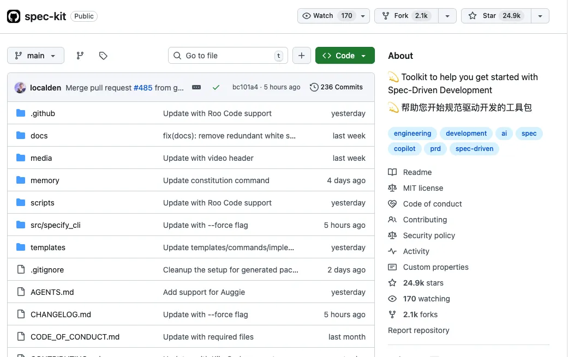
Task: Open the Readme sidebar link
Action: [x=417, y=172]
